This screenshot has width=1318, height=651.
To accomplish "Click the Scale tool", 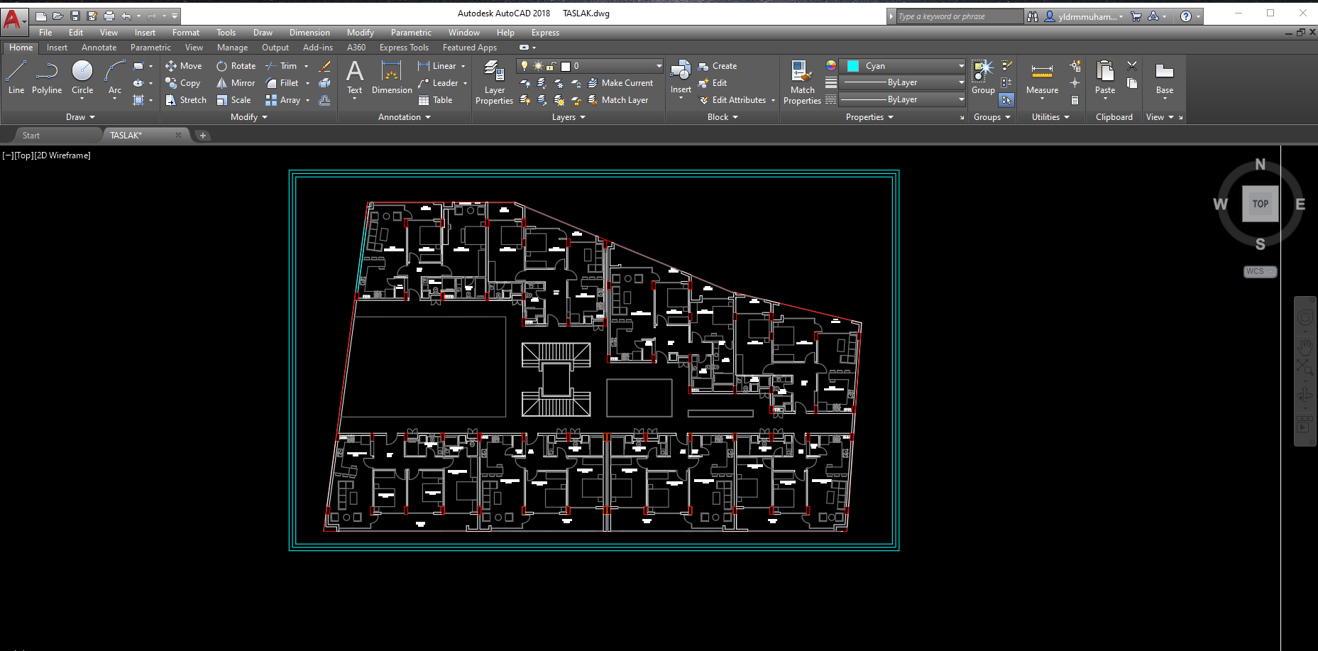I will click(234, 100).
